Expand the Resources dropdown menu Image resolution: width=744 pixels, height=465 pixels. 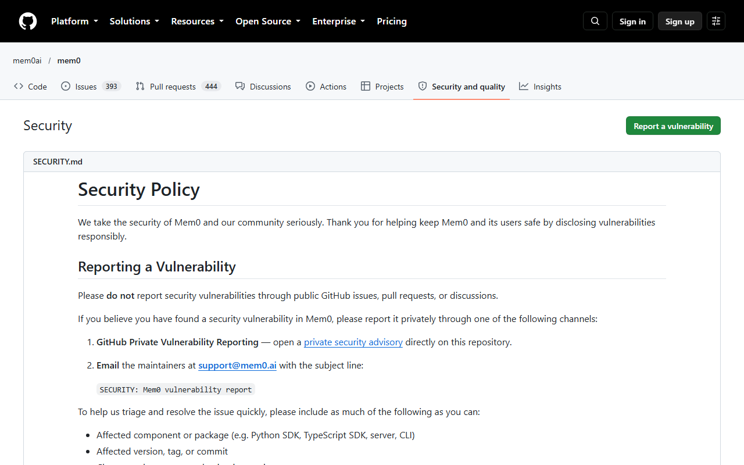[197, 21]
